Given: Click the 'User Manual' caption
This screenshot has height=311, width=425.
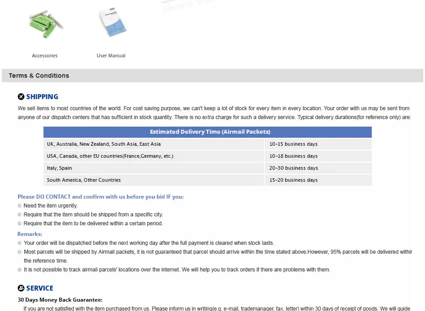Looking at the screenshot, I should pyautogui.click(x=111, y=56).
